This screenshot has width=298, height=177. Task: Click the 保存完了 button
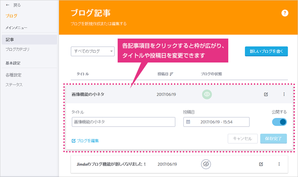pyautogui.click(x=273, y=139)
